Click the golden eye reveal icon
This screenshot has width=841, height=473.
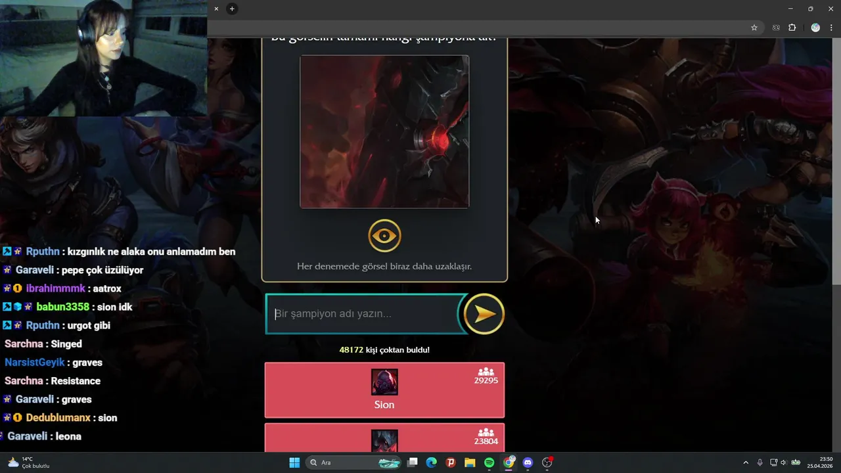pos(384,235)
